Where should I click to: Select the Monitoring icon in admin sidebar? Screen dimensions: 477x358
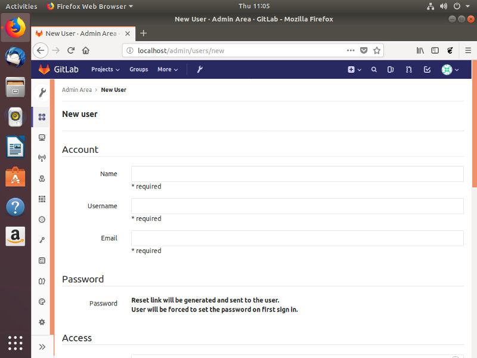coord(42,137)
